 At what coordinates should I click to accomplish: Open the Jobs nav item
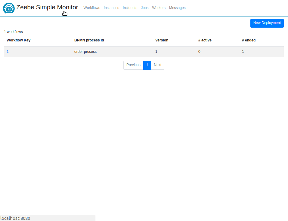(x=144, y=8)
